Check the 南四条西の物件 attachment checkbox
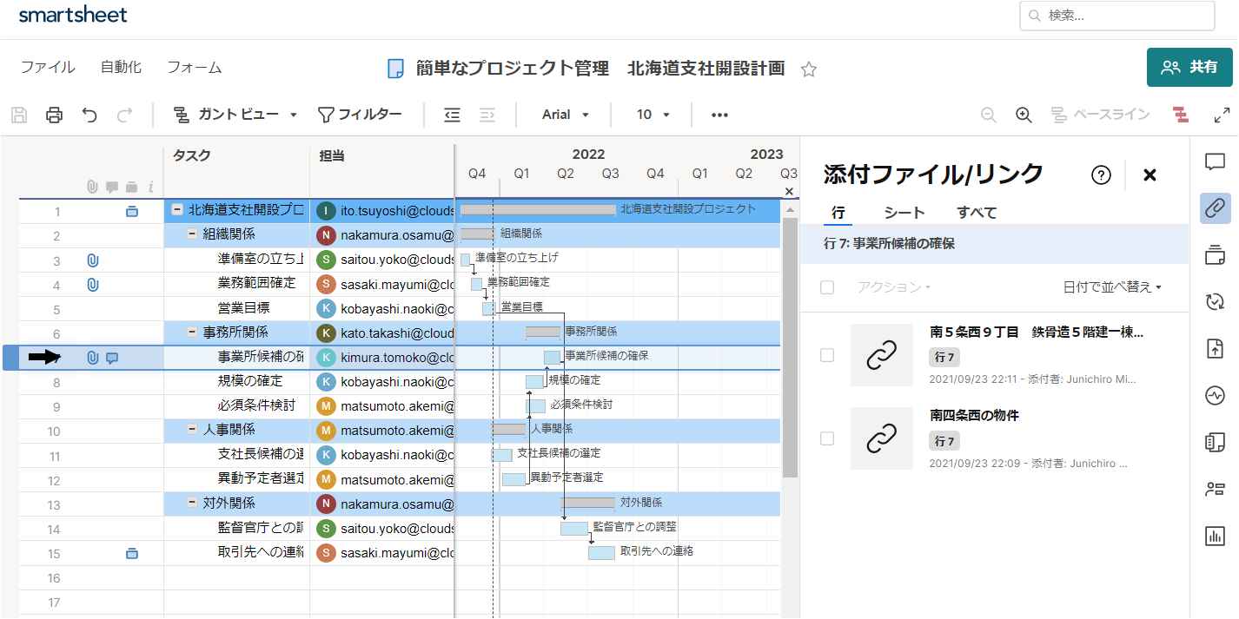 point(826,438)
